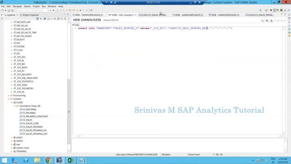Expand the _SYS_BIC schema
Viewport: 291px width, 164px height.
pyautogui.click(x=11, y=64)
